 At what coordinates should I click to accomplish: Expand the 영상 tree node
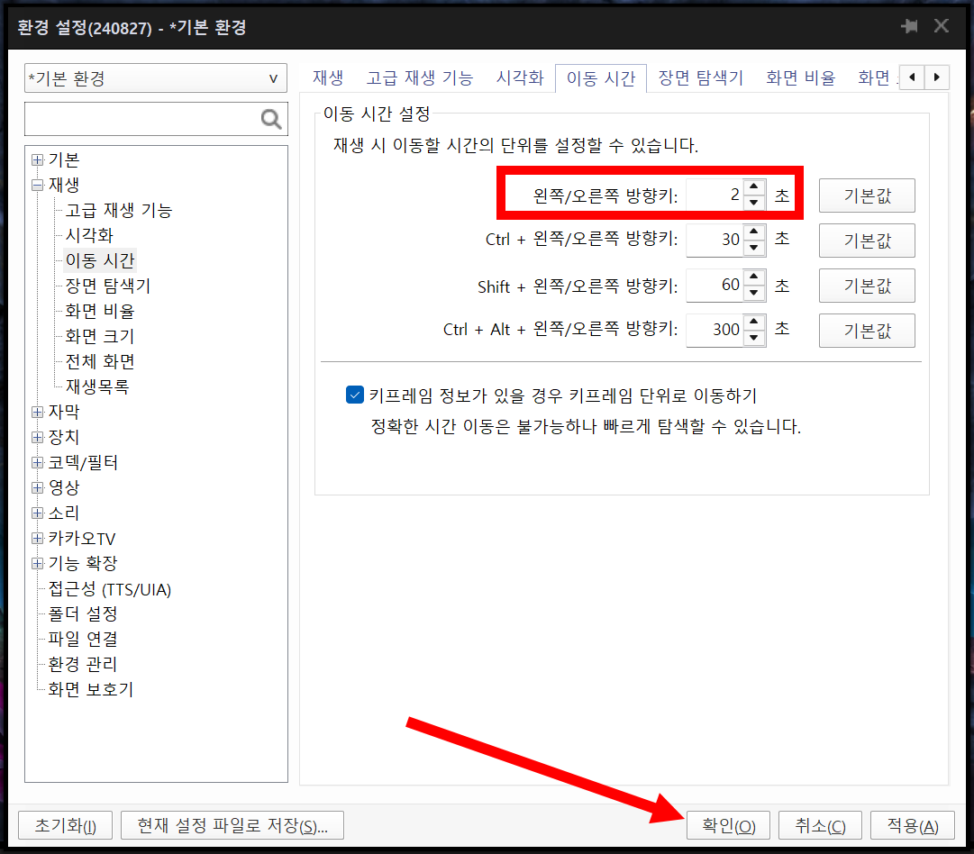click(x=37, y=487)
